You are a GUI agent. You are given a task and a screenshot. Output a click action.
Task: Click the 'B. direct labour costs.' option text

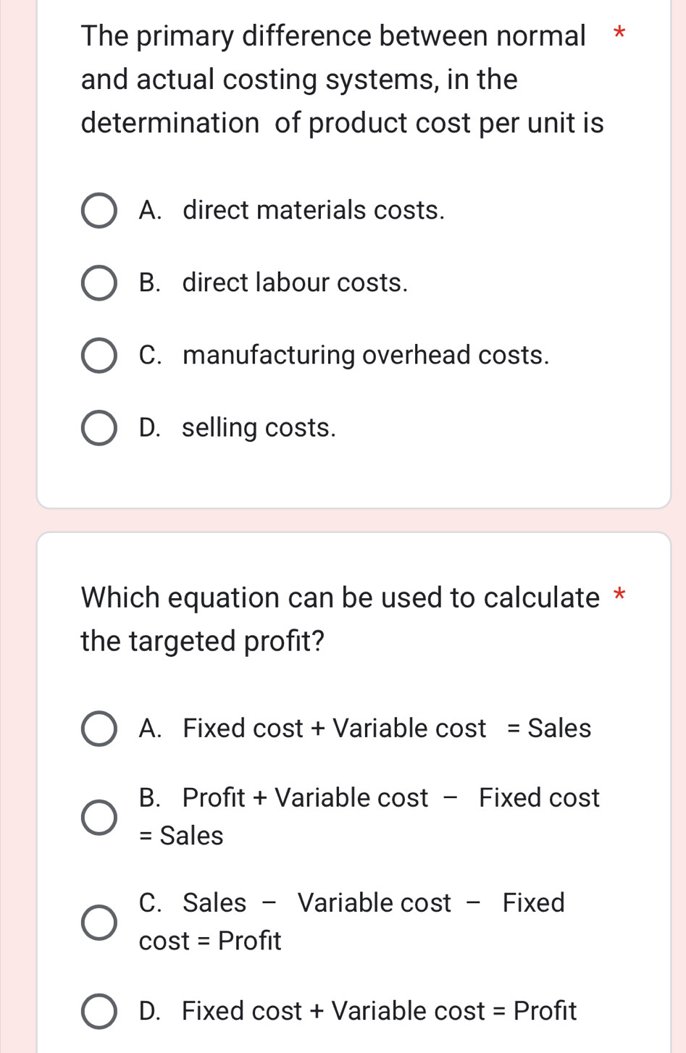274,282
